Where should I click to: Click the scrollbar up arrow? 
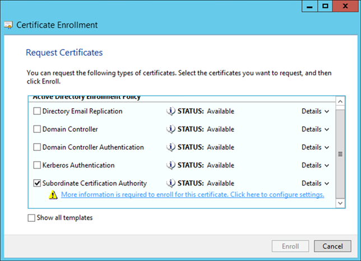(x=340, y=101)
